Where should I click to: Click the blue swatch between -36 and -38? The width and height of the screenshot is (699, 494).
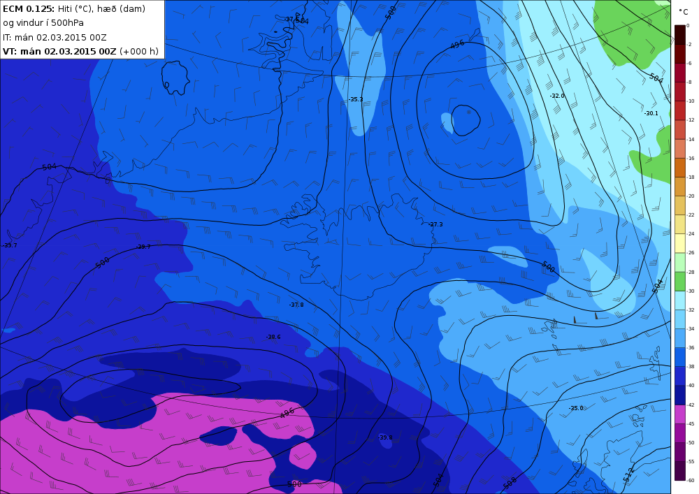680,357
